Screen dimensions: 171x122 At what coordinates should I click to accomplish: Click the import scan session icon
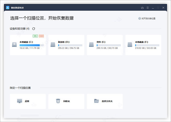click(x=142, y=8)
